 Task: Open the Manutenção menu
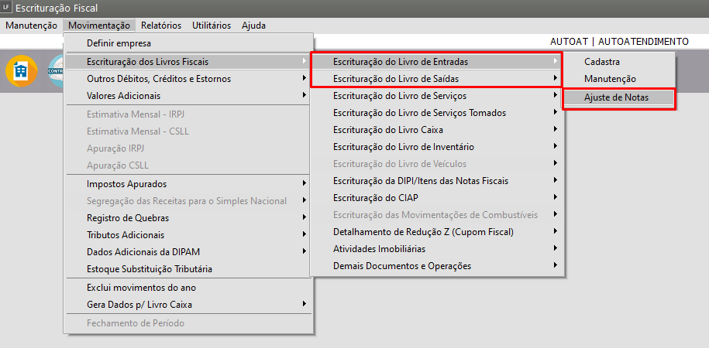[31, 25]
